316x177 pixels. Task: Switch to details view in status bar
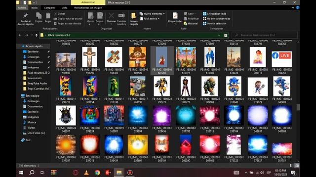[291, 166]
